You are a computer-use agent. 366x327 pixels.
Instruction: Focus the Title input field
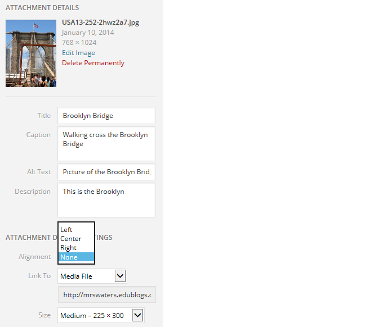(x=106, y=116)
